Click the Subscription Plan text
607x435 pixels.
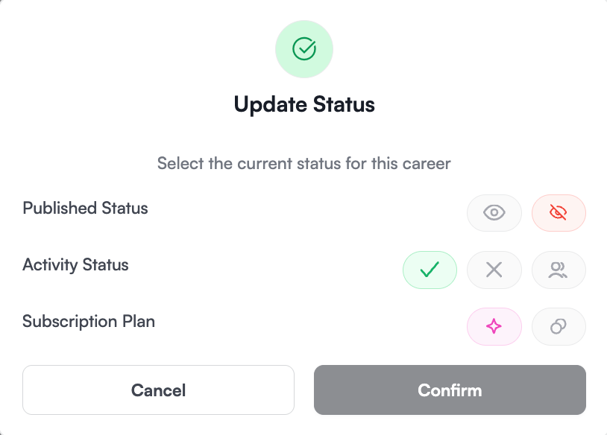point(89,321)
